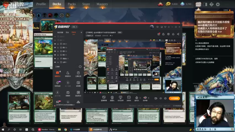Image resolution: width=235 pixels, height=132 pixels.
Task: Toggle visibility of 全屏 1 layer
Action: click(55, 62)
